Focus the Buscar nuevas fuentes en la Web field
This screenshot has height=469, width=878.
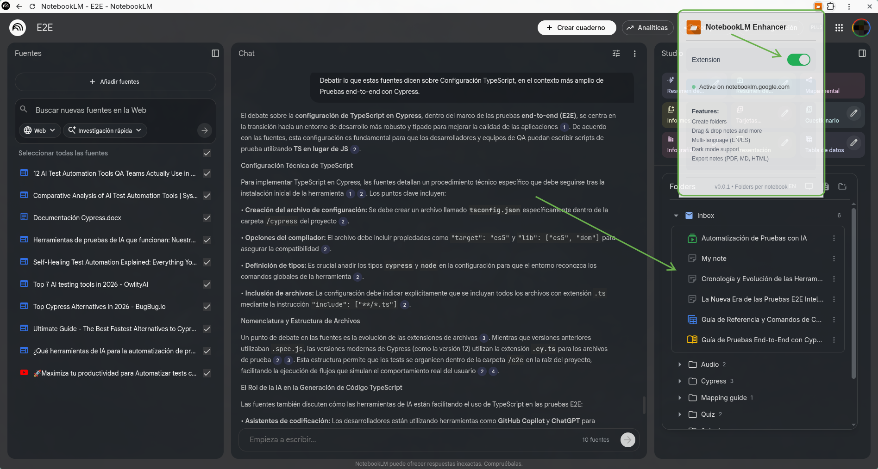pyautogui.click(x=116, y=110)
